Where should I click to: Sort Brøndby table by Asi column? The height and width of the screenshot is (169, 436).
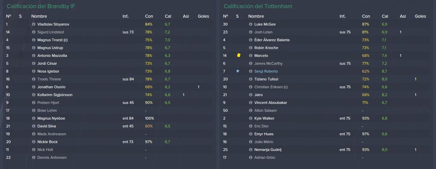(186, 17)
